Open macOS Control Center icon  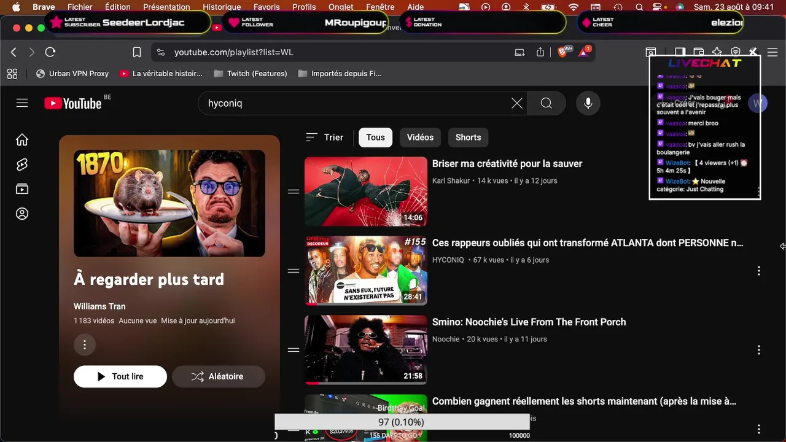[658, 7]
